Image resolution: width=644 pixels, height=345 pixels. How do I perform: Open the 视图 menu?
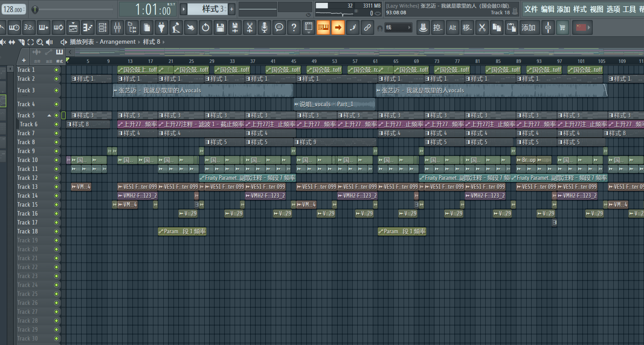click(x=596, y=9)
